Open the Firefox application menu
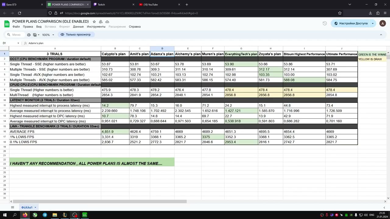The image size is (390, 219). pyautogui.click(x=385, y=13)
